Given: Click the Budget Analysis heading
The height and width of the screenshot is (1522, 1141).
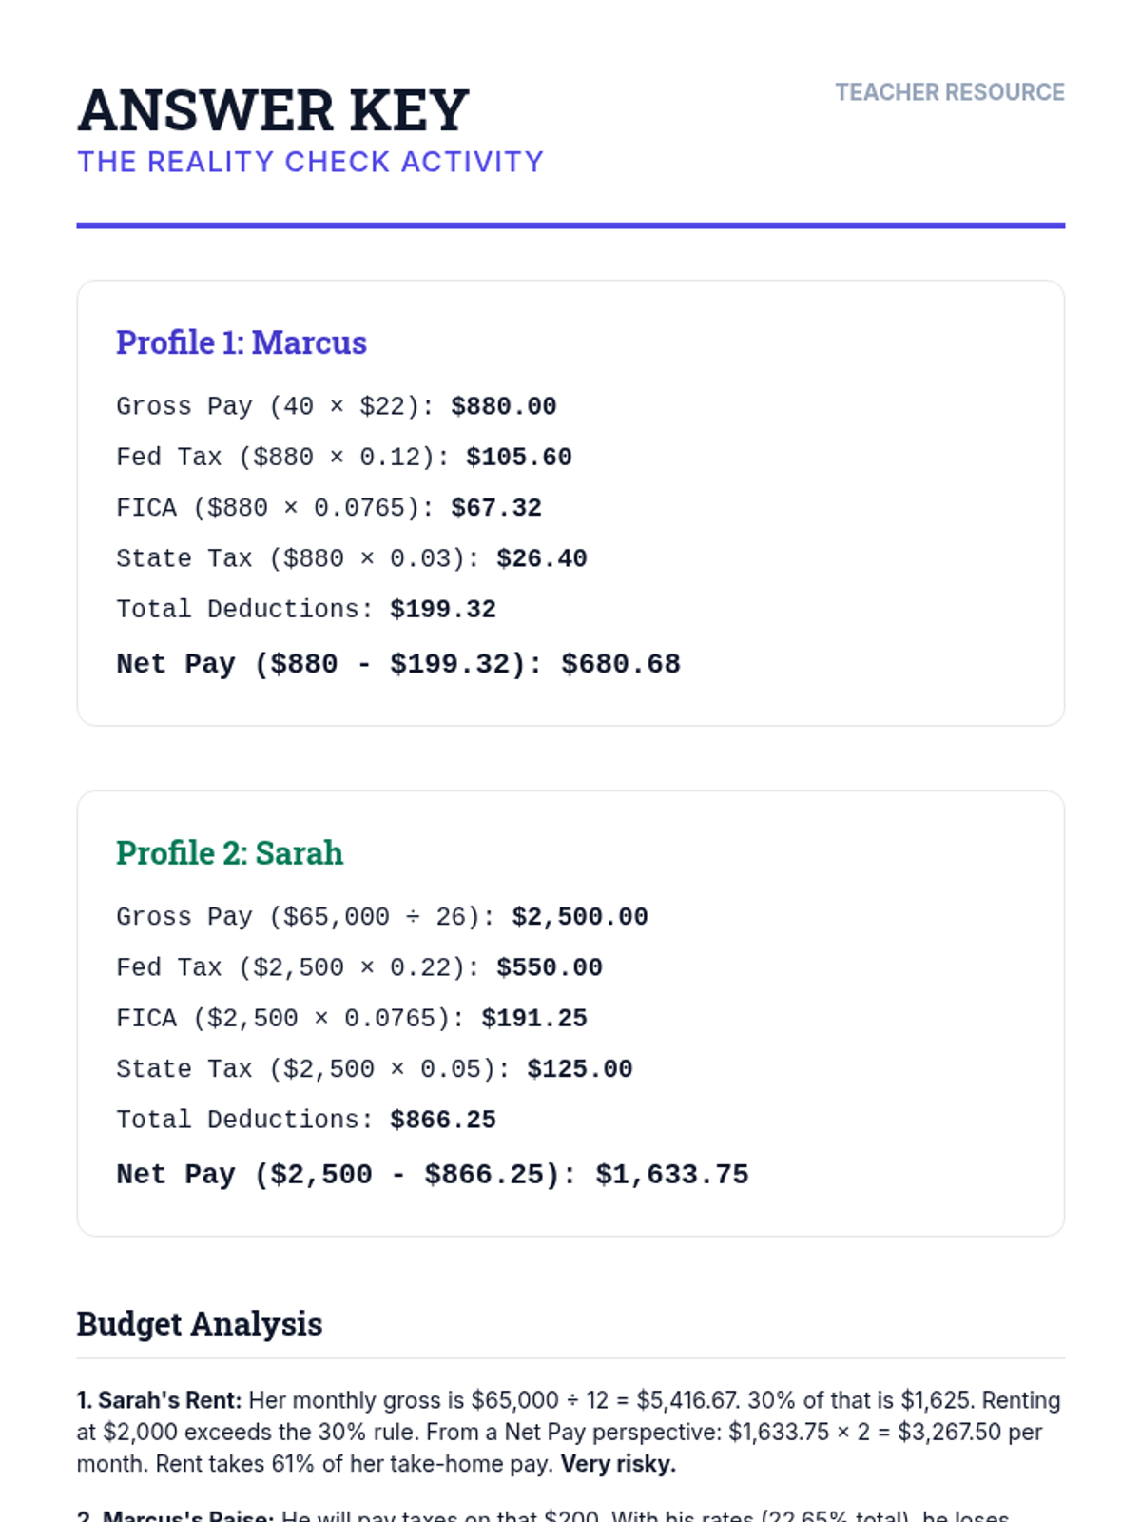Looking at the screenshot, I should click(200, 1324).
